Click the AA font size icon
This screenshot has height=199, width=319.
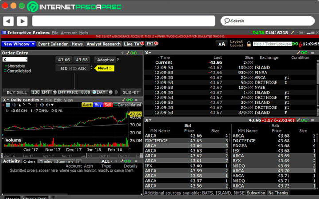pyautogui.click(x=222, y=44)
